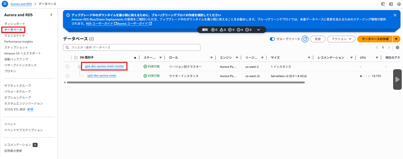This screenshot has height=159, width=403.
Task: Sort by ステータス column arrow
Action: point(161,58)
